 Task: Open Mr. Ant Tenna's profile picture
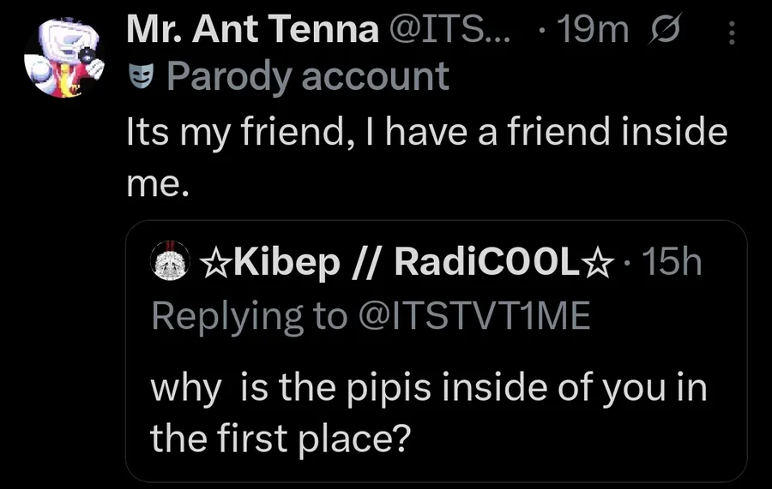click(x=61, y=57)
